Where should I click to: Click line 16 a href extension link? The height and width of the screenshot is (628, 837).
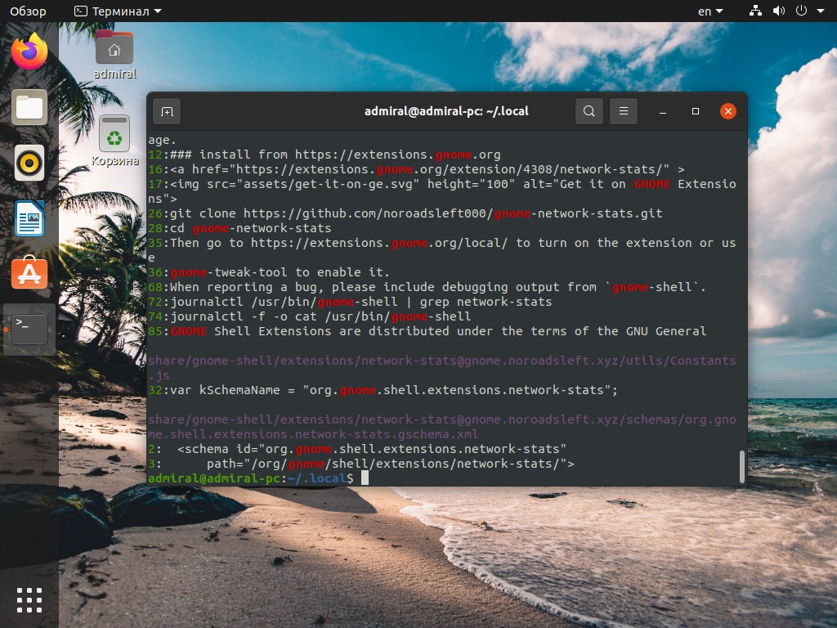(416, 169)
